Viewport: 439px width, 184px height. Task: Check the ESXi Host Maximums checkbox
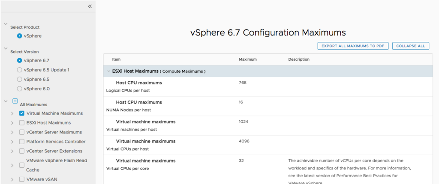[x=21, y=122]
